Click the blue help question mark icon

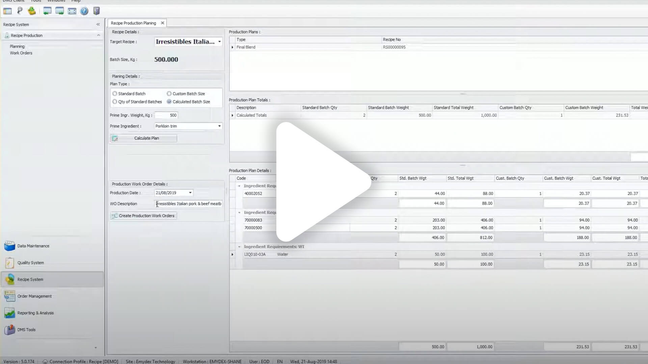point(84,11)
